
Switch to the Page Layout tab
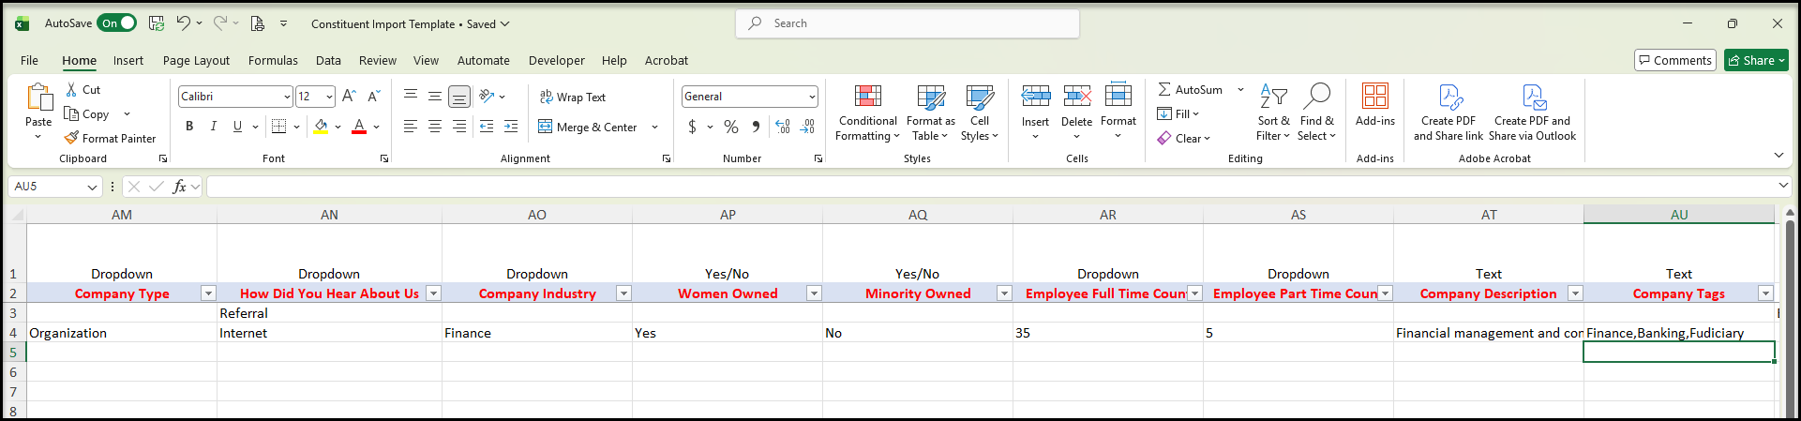pos(196,61)
